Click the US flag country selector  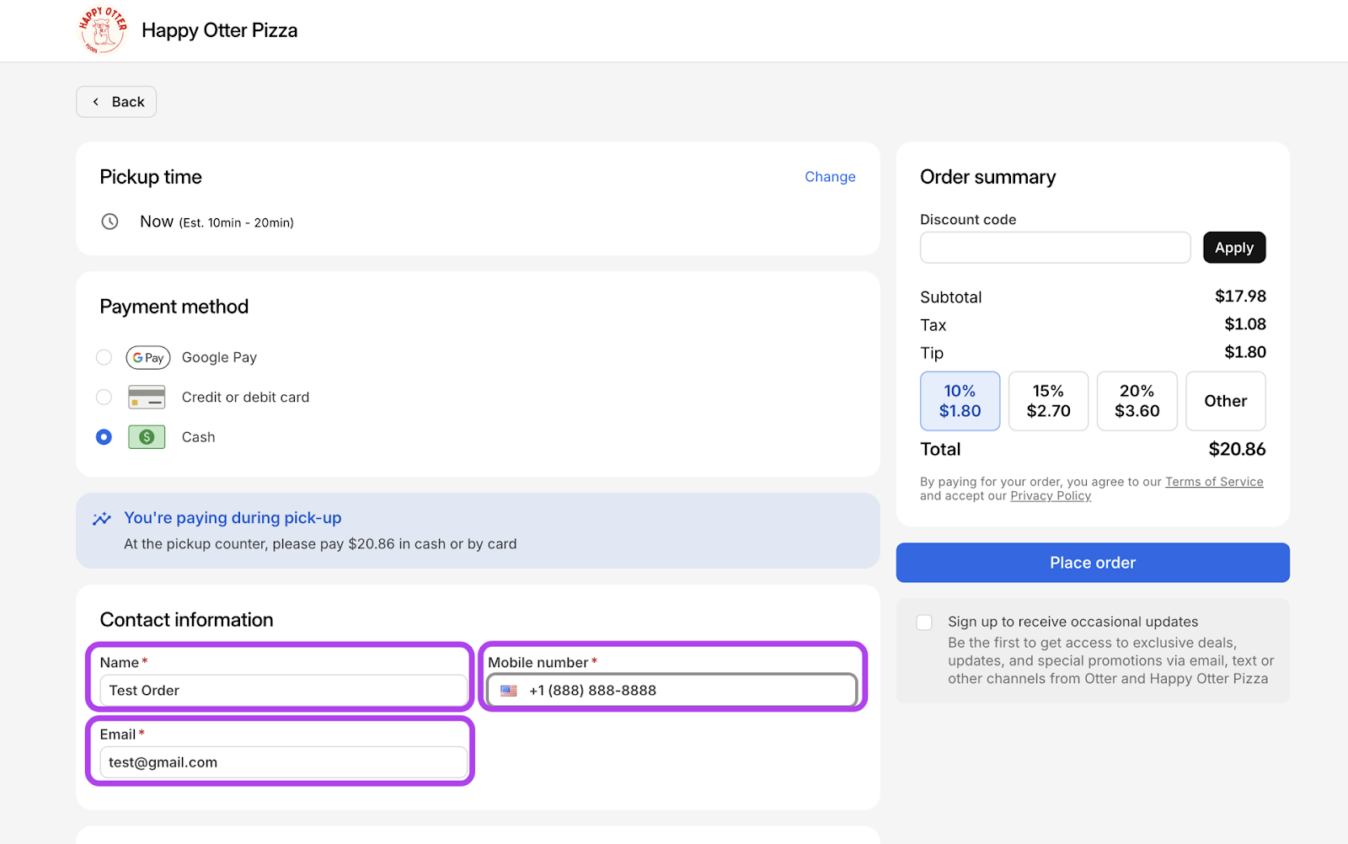click(509, 691)
